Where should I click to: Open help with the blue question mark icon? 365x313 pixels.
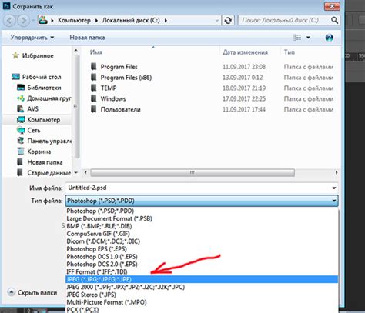coord(329,38)
